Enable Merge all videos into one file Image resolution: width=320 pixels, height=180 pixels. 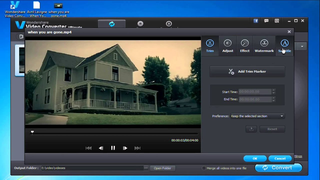(x=204, y=168)
